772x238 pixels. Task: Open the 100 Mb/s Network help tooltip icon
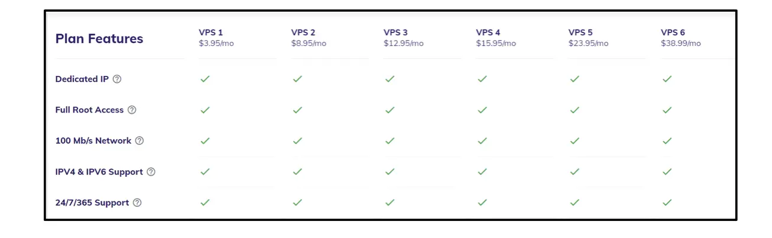pos(140,141)
